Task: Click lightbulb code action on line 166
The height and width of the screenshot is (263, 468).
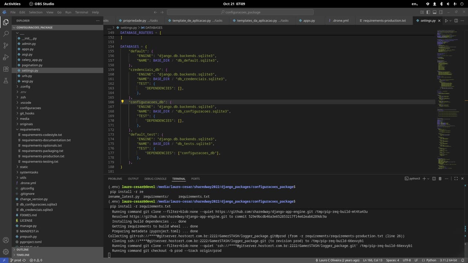Action: click(122, 102)
